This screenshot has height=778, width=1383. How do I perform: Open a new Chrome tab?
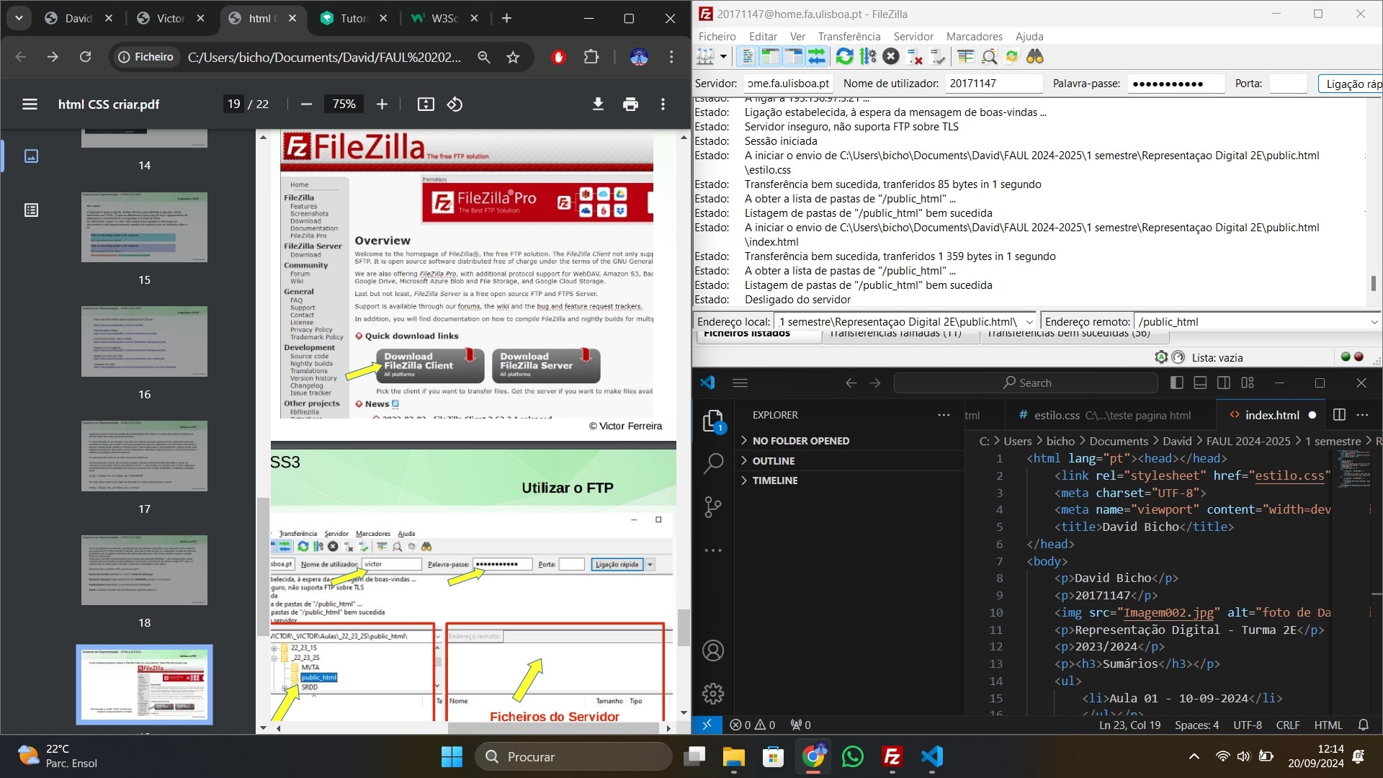tap(506, 19)
